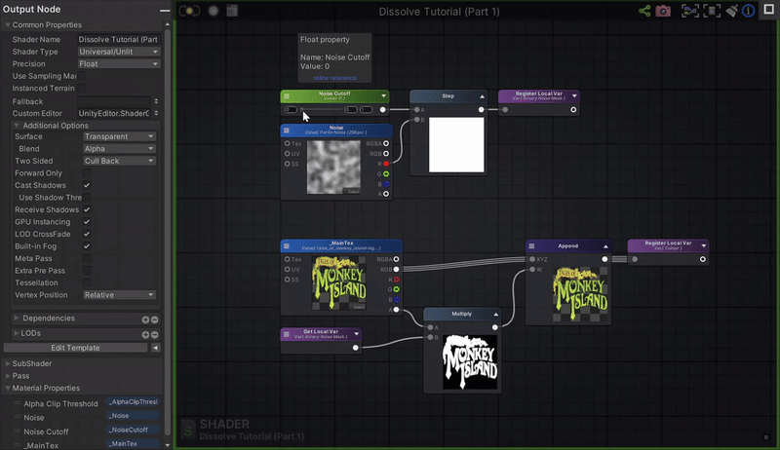This screenshot has height=450, width=780.
Task: Click the open shader source icon
Action: (232, 11)
